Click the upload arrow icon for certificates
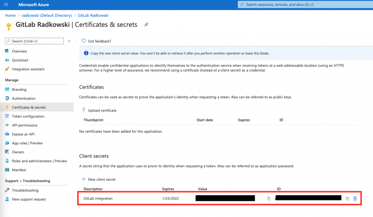The width and height of the screenshot is (373, 217). point(83,110)
